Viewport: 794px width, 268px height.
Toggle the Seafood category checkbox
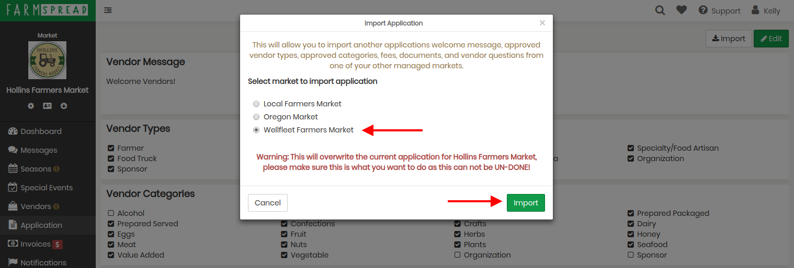point(631,245)
